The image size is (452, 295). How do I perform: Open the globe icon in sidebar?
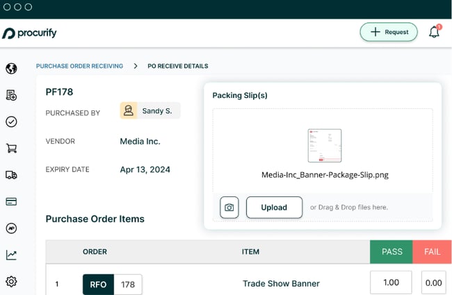(x=11, y=69)
